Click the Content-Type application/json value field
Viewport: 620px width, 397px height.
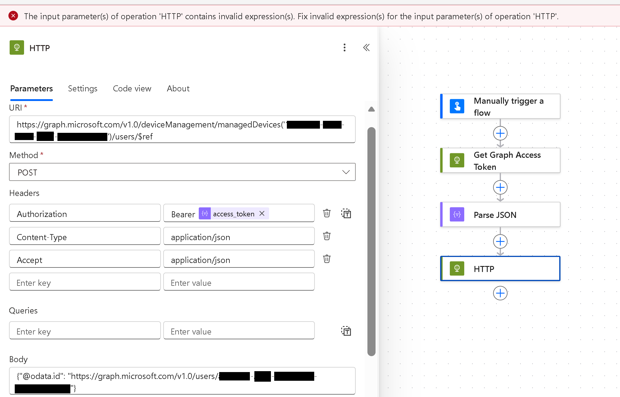(x=239, y=236)
